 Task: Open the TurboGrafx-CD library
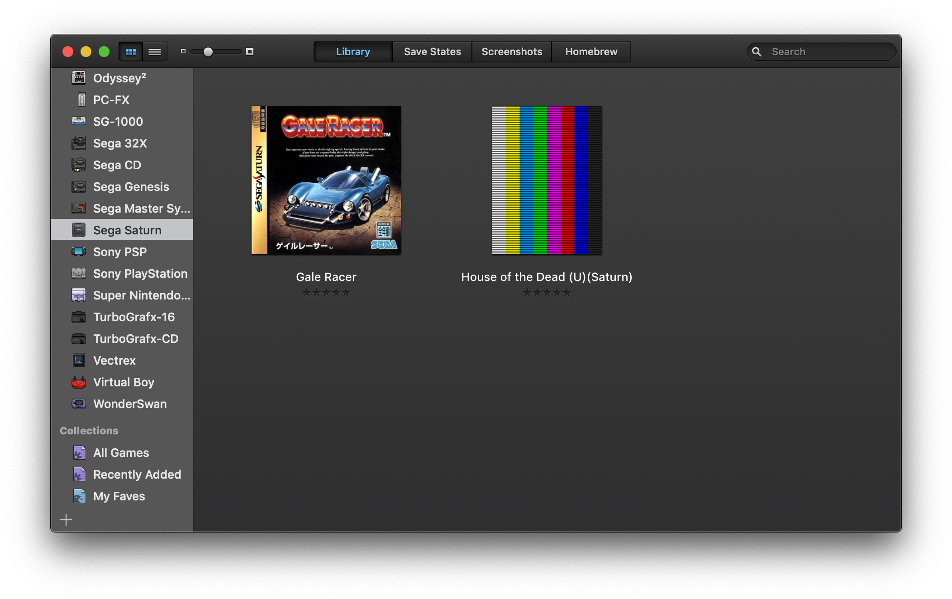pyautogui.click(x=136, y=339)
